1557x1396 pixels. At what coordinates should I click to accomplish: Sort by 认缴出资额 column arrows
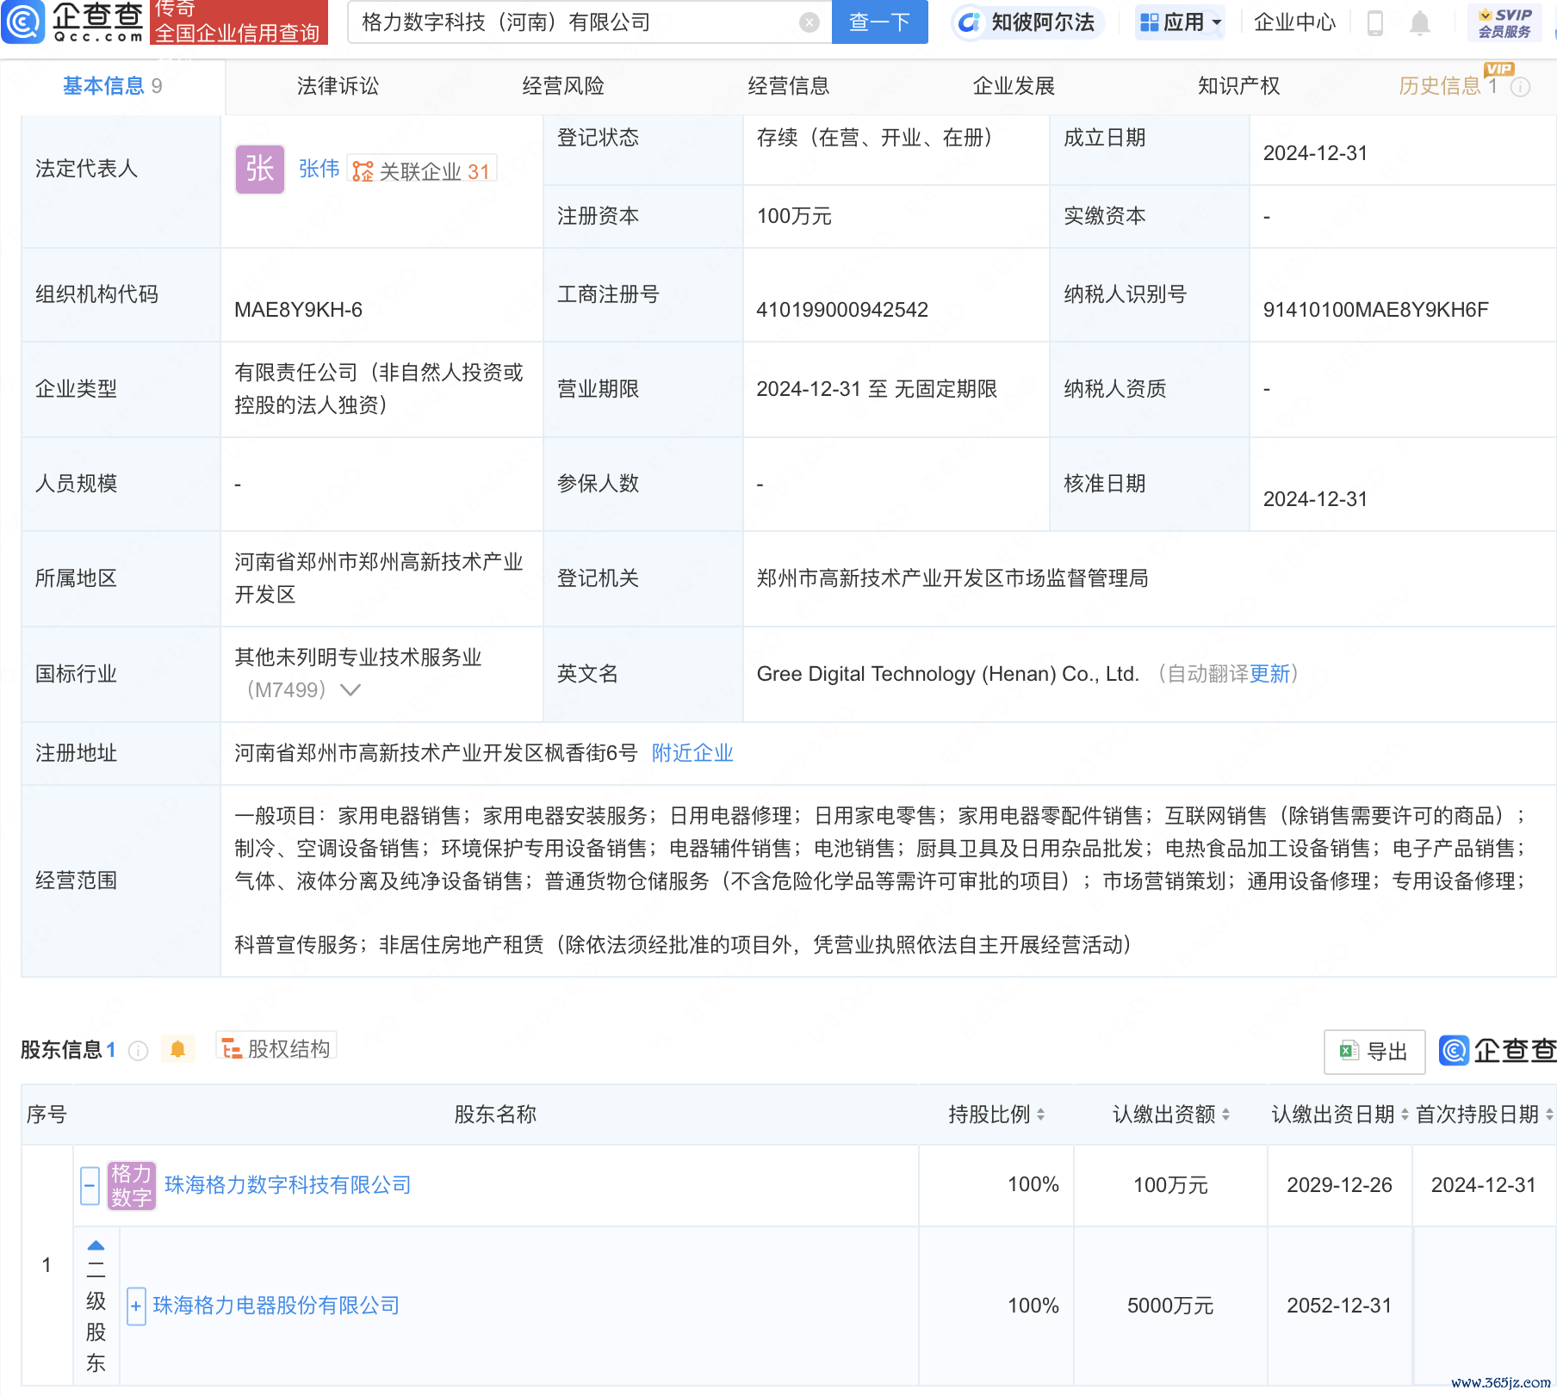(1225, 1115)
